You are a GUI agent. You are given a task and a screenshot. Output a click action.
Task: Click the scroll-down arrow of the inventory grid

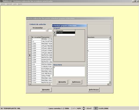(x=110, y=82)
